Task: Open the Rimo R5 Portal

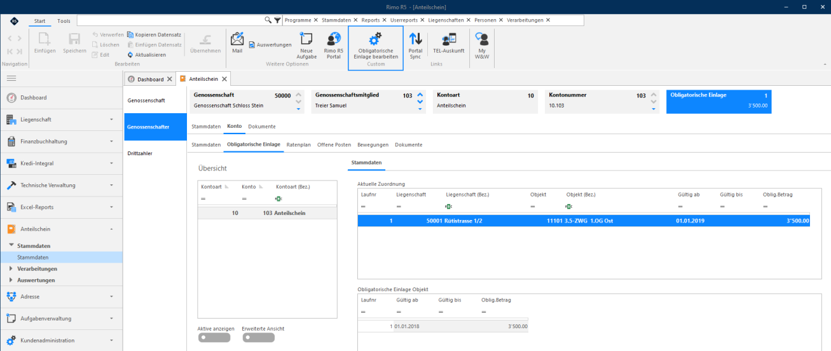Action: coord(333,46)
